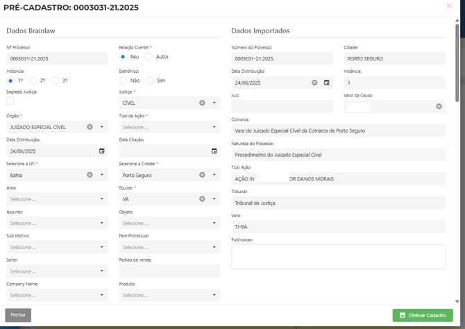
Task: Open the Área dropdown list
Action: (57, 199)
